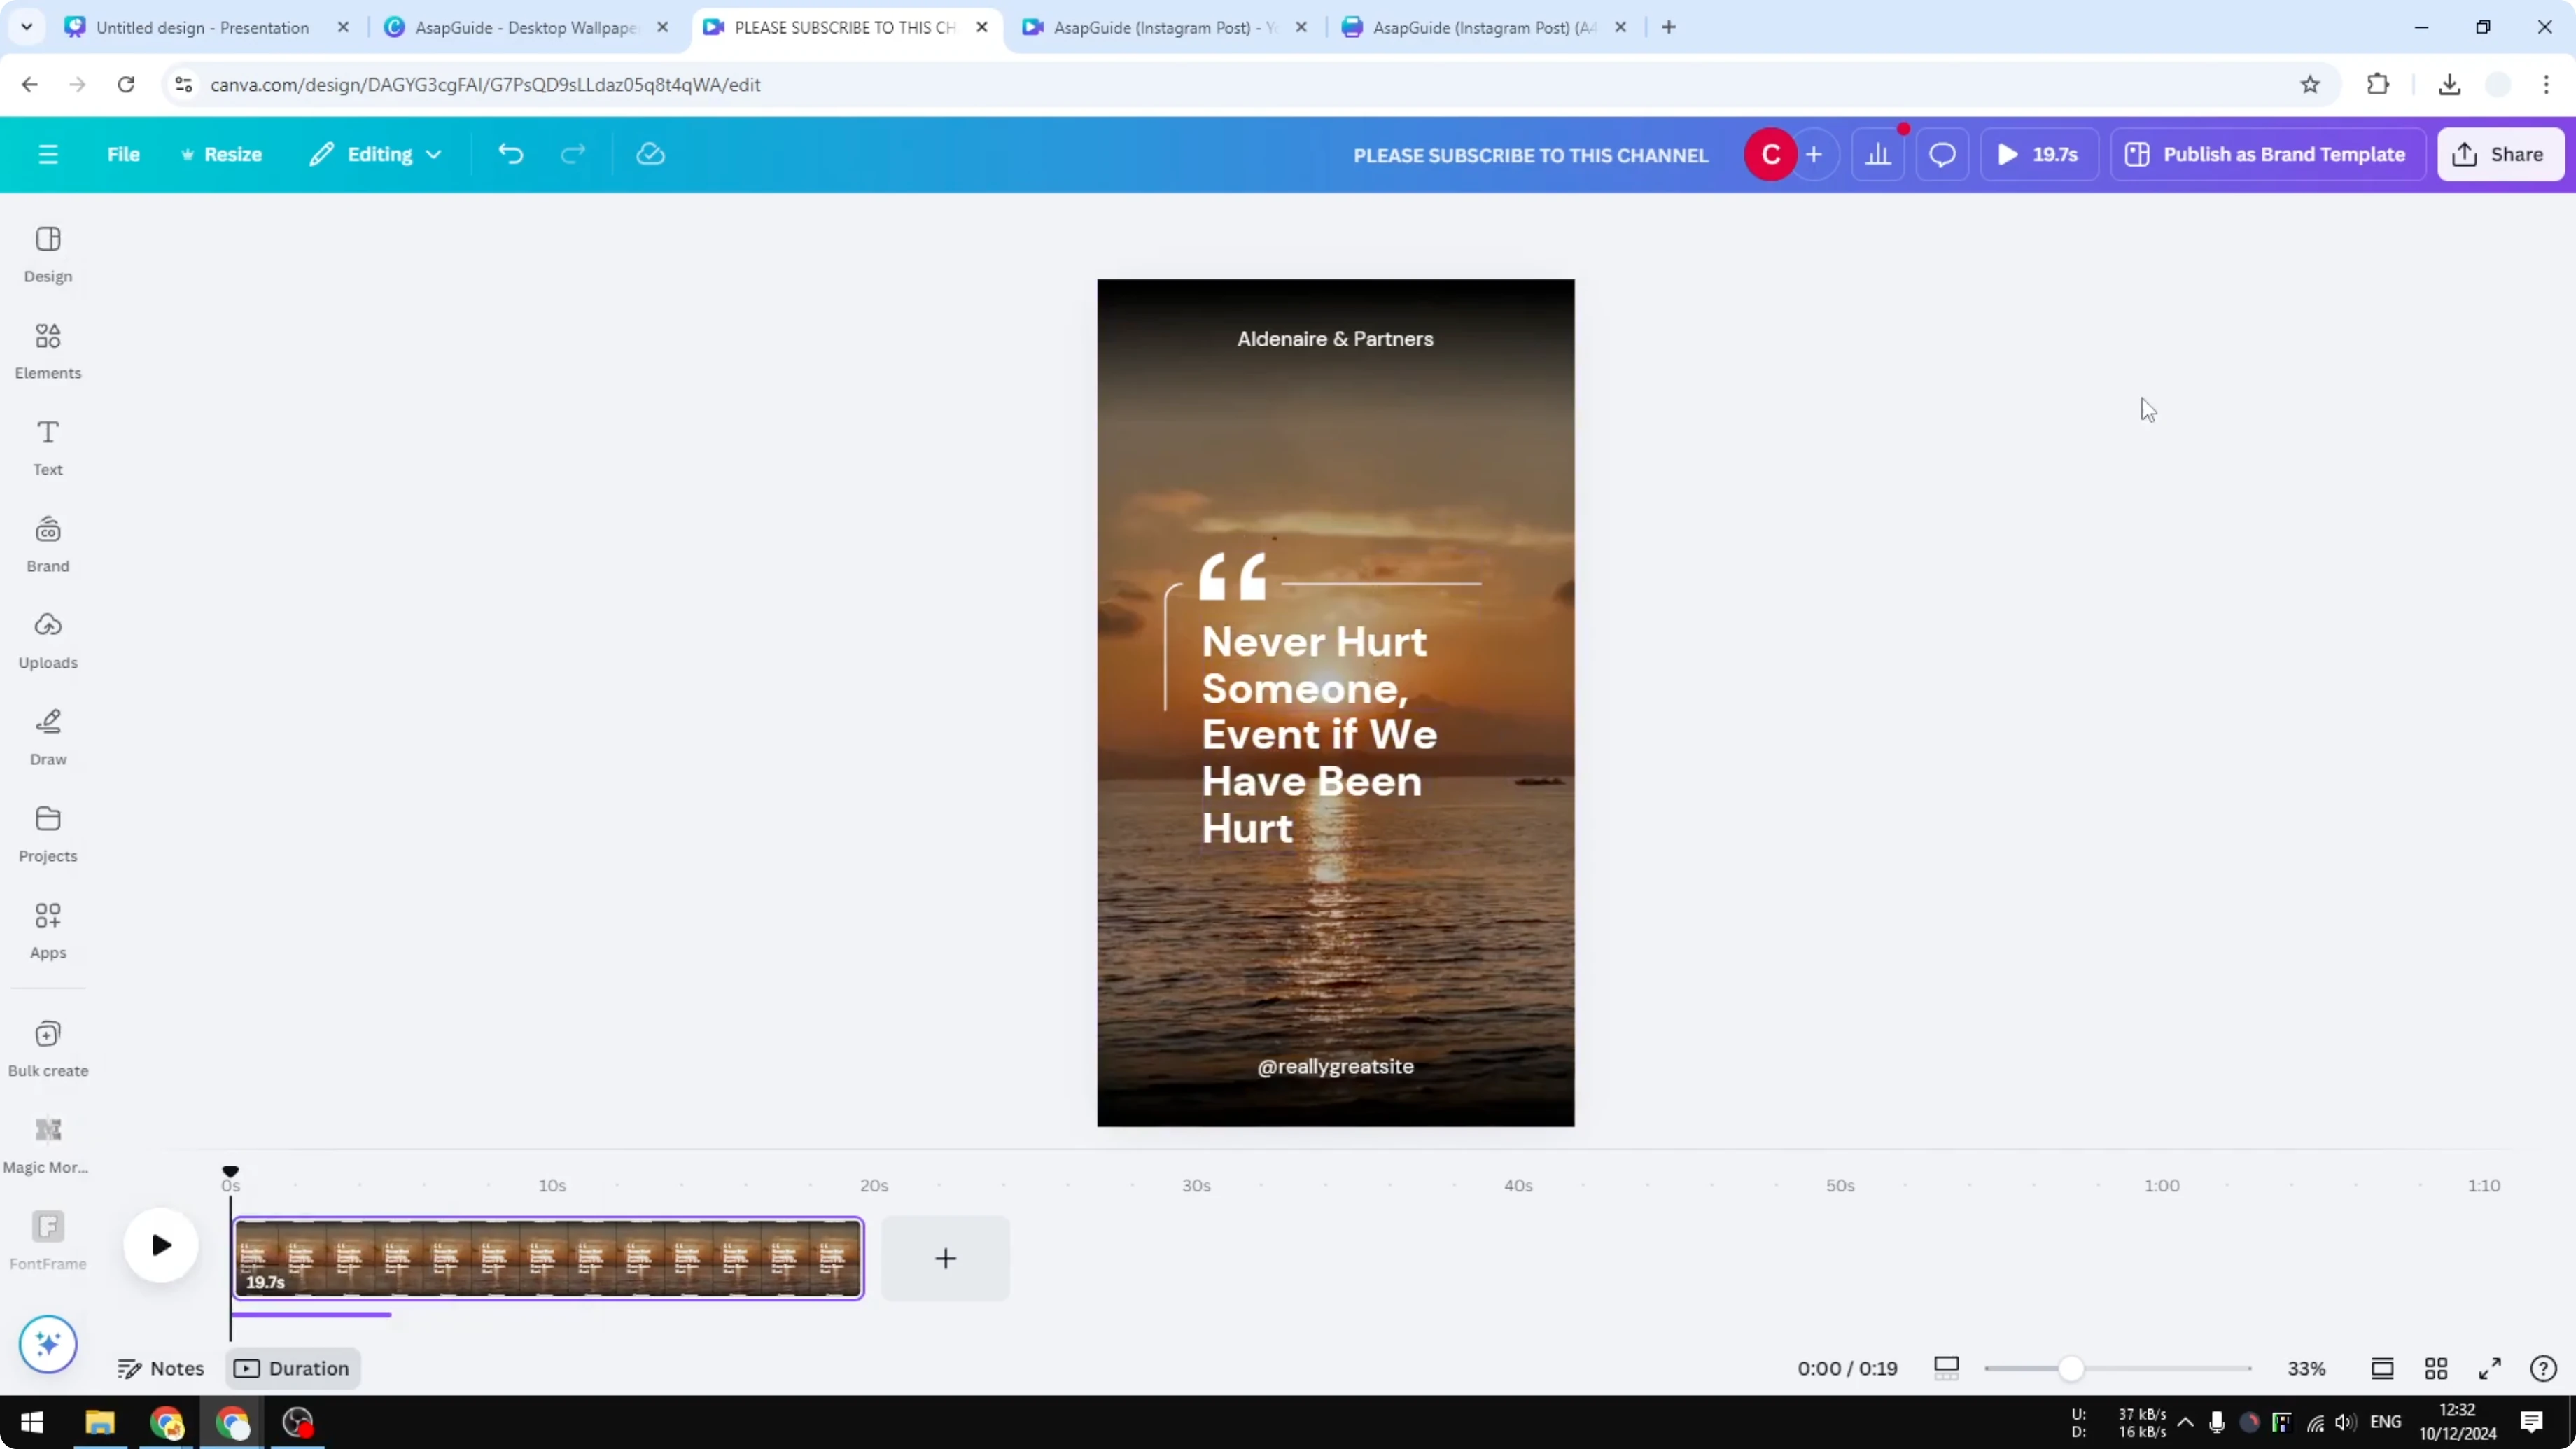Open the Insights chart icon
The image size is (2576, 1449).
pyautogui.click(x=1878, y=153)
